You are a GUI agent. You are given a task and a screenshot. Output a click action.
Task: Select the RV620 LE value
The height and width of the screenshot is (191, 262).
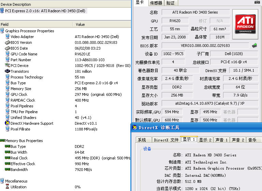click(83, 54)
